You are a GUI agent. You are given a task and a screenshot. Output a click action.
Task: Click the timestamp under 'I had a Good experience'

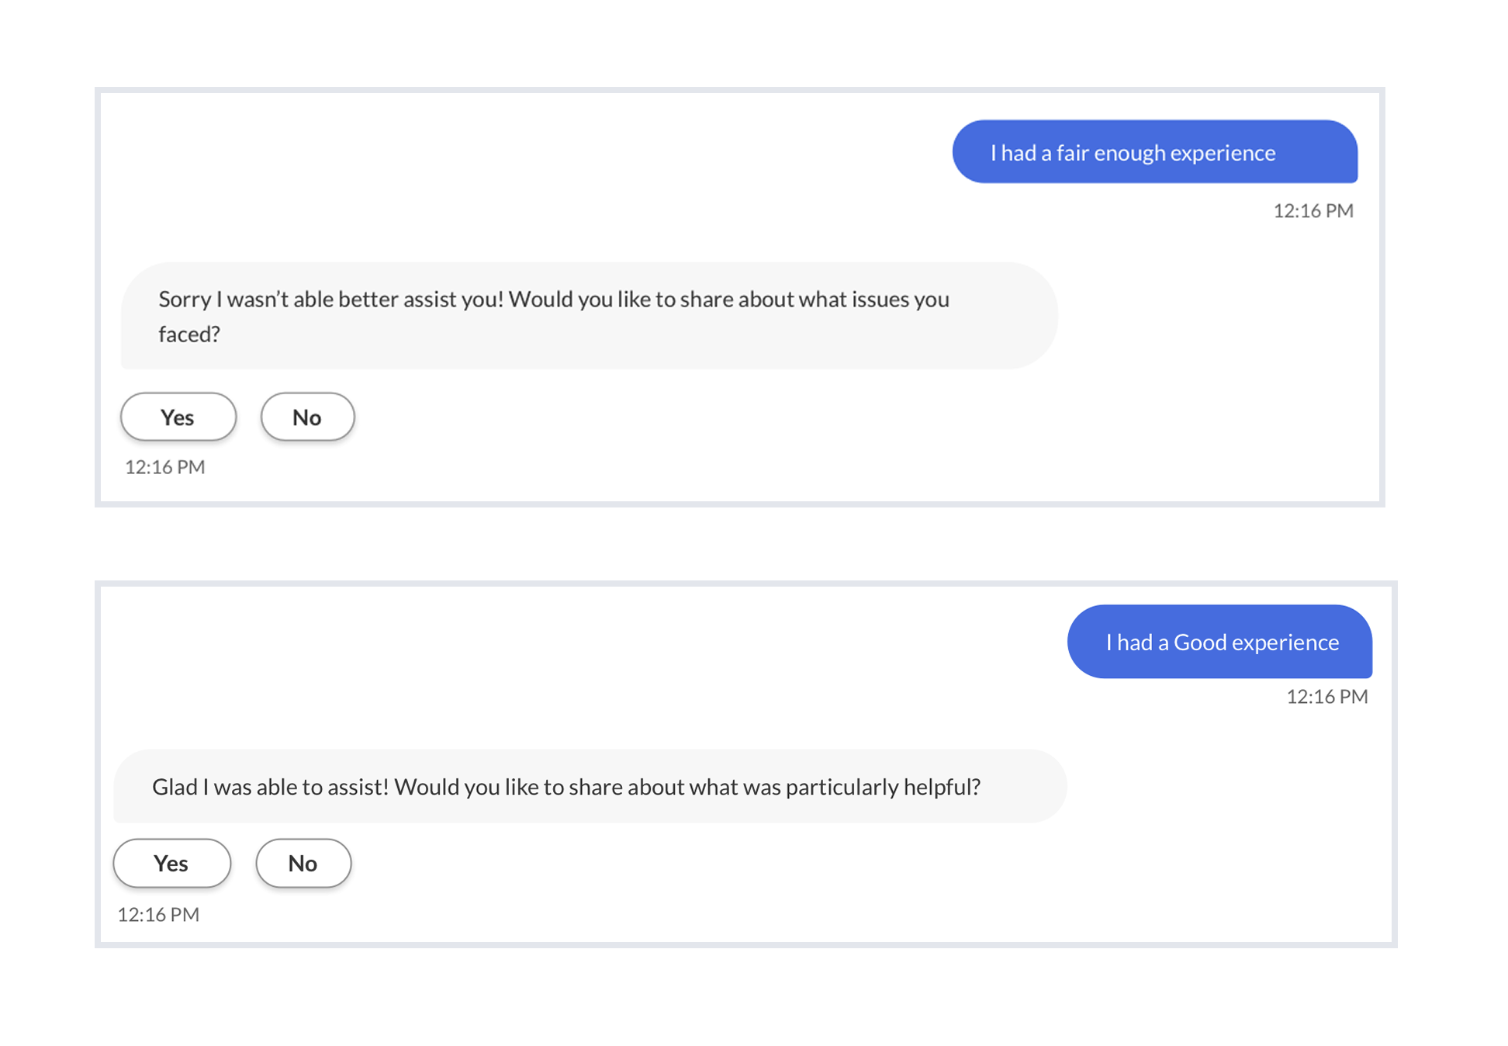[1326, 696]
